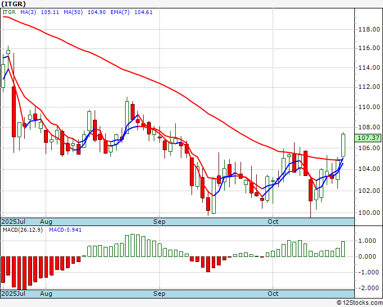Select the ITGR legend label
The height and width of the screenshot is (307, 383).
click(x=9, y=12)
